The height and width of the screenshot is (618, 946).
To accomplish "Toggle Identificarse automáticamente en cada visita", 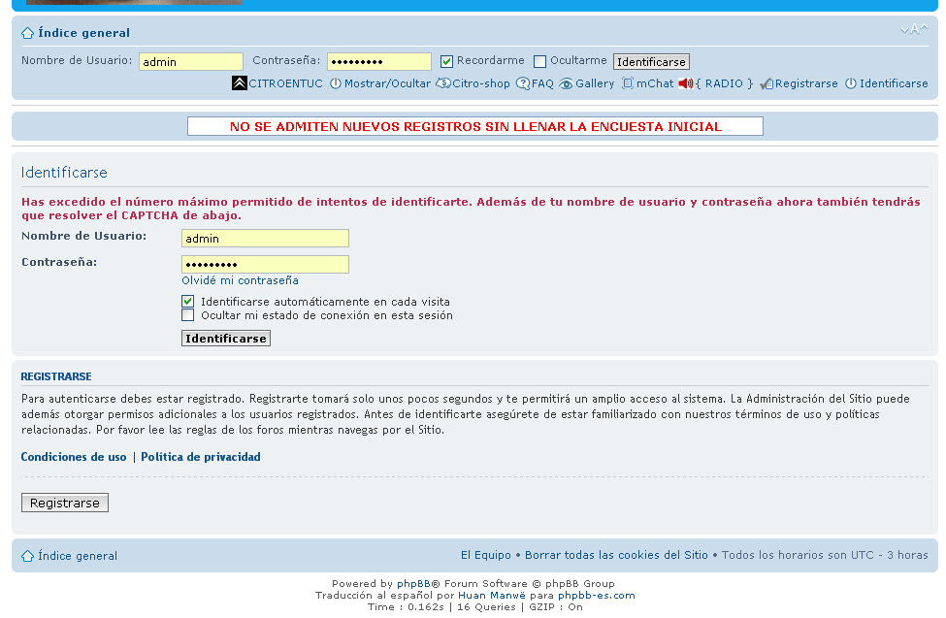I will pos(188,301).
